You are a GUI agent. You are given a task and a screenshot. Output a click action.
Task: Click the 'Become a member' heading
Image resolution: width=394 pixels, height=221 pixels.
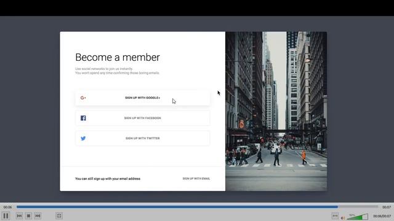point(118,57)
